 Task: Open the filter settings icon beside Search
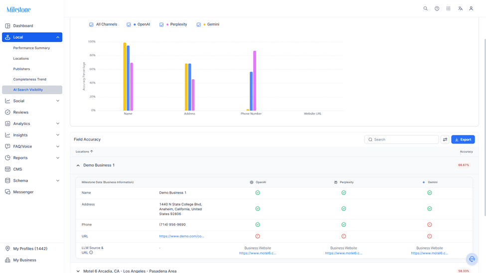[x=445, y=139]
